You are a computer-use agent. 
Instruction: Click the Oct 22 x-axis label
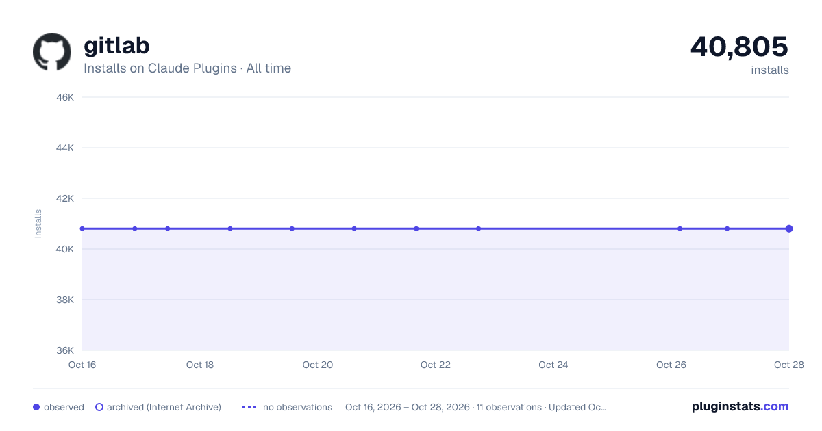pos(436,365)
